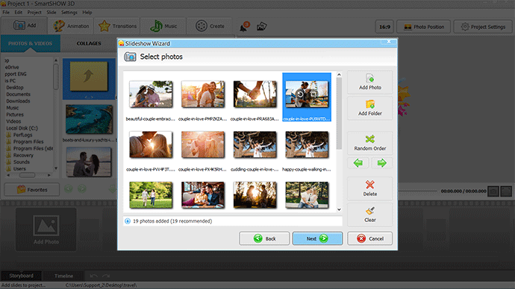The image size is (515, 289).
Task: Click the camera icon beside notification bell
Action: pyautogui.click(x=261, y=26)
